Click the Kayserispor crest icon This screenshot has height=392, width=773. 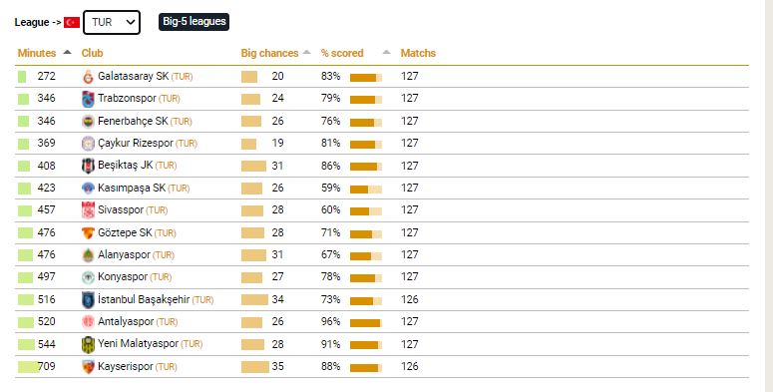point(88,366)
